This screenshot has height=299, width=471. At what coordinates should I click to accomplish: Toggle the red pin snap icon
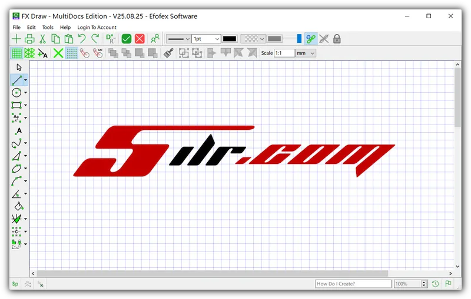85,53
